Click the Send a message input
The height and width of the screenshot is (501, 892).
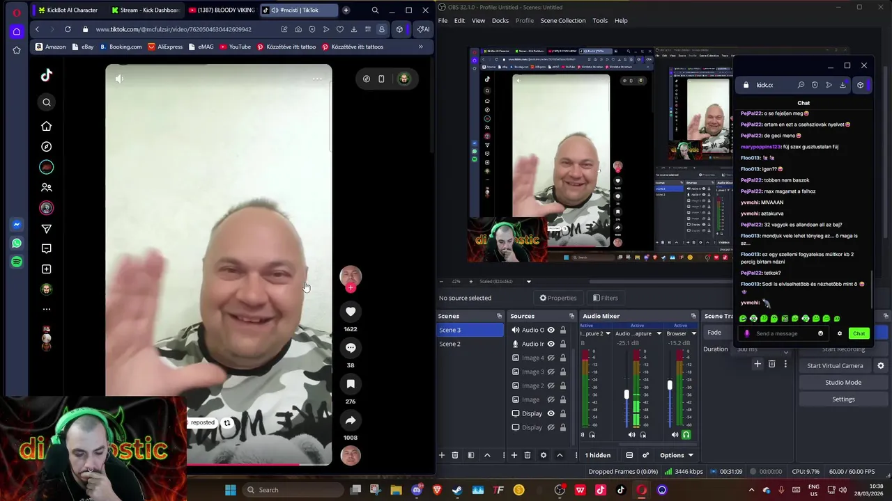[785, 333]
